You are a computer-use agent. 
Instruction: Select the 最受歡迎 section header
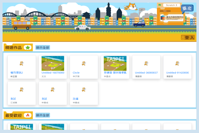pyautogui.click(x=18, y=115)
